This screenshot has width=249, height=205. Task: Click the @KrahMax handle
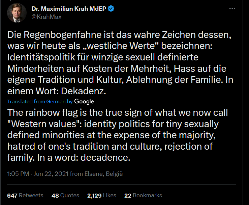pyautogui.click(x=46, y=17)
